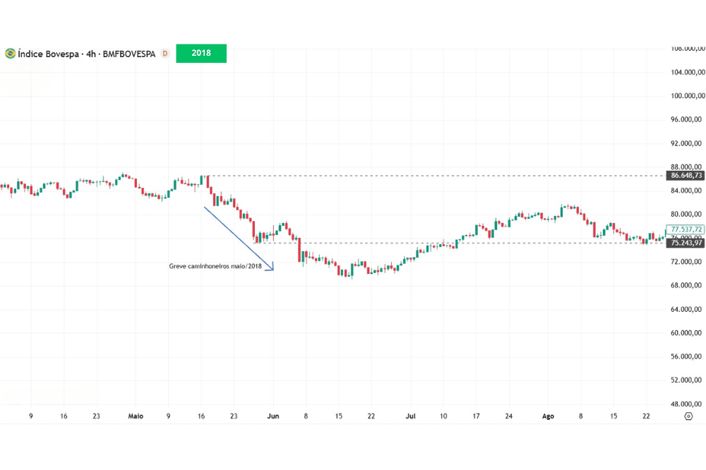Click the 'Ago' label on time axis

point(549,416)
